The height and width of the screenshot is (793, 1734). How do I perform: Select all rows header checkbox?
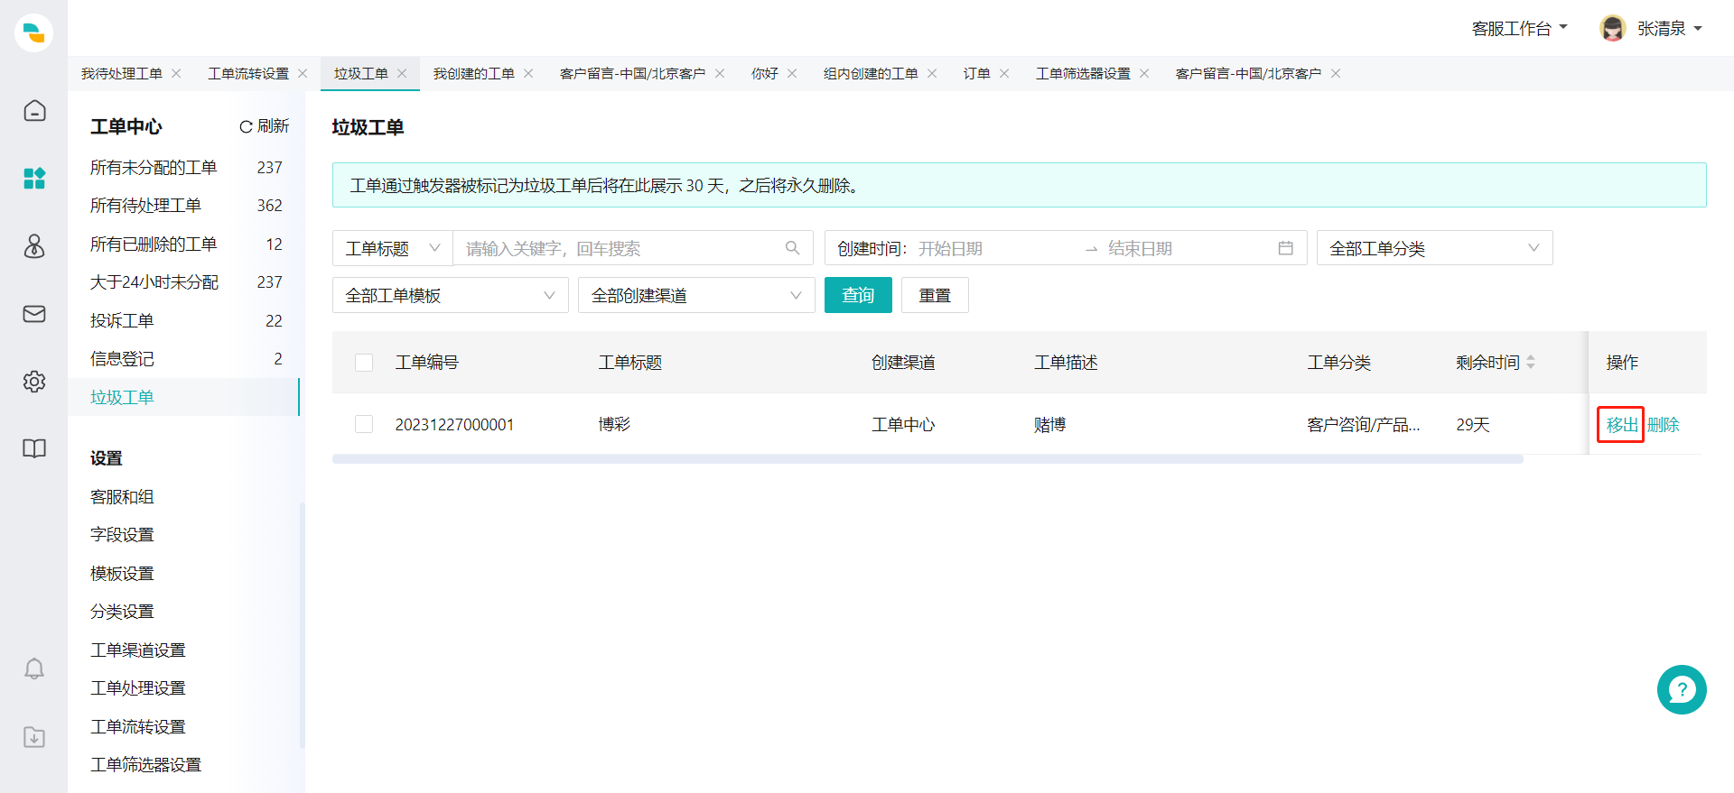click(x=364, y=363)
